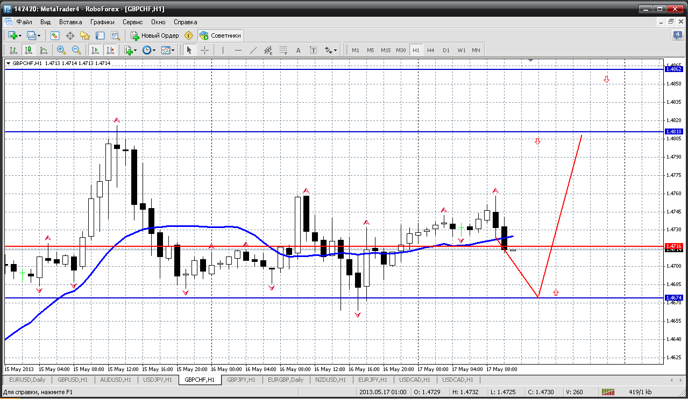Screen dimensions: 688x399
Task: Select the trendline drawing tool
Action: (x=253, y=50)
